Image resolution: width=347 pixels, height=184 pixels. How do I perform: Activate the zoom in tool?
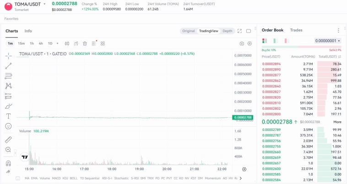click(8, 150)
